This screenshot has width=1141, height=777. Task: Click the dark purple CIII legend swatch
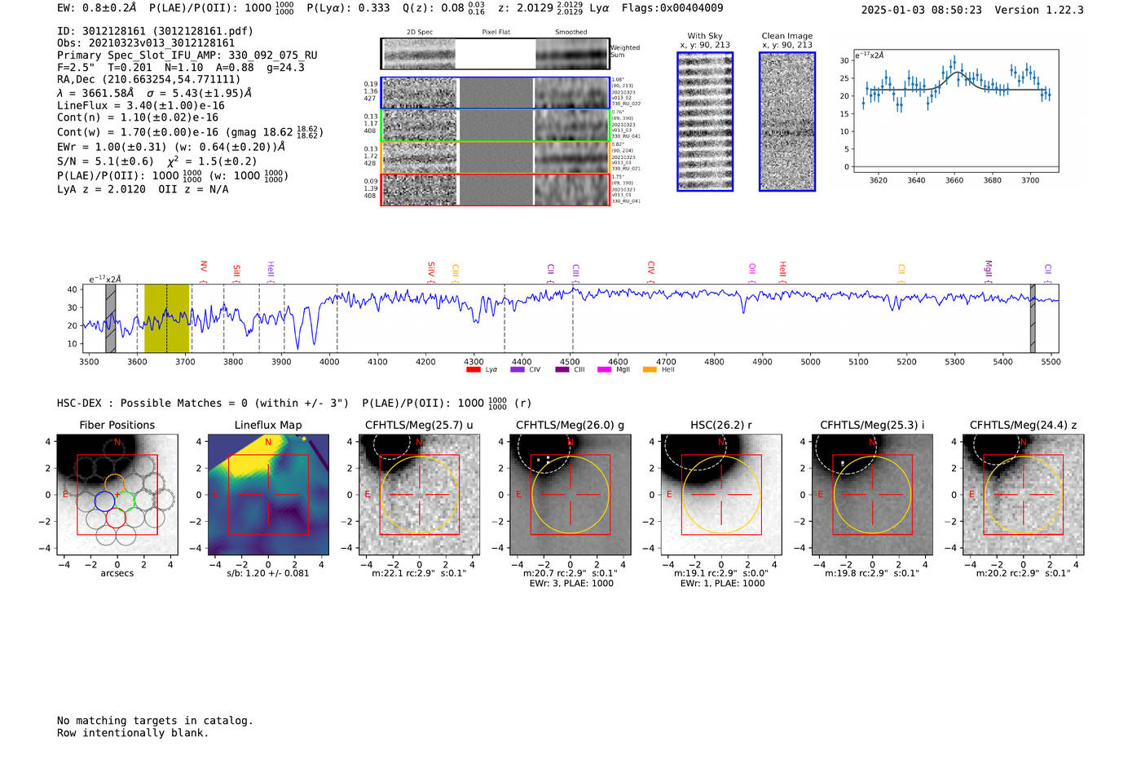click(x=562, y=369)
